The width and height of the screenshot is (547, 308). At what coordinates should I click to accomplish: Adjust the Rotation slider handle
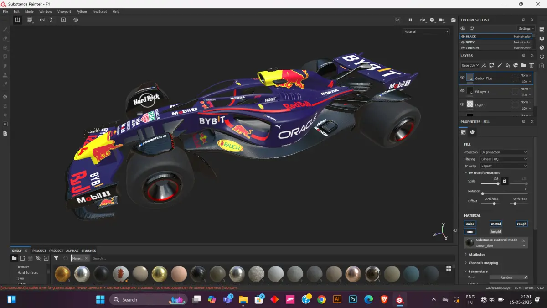[483, 193]
